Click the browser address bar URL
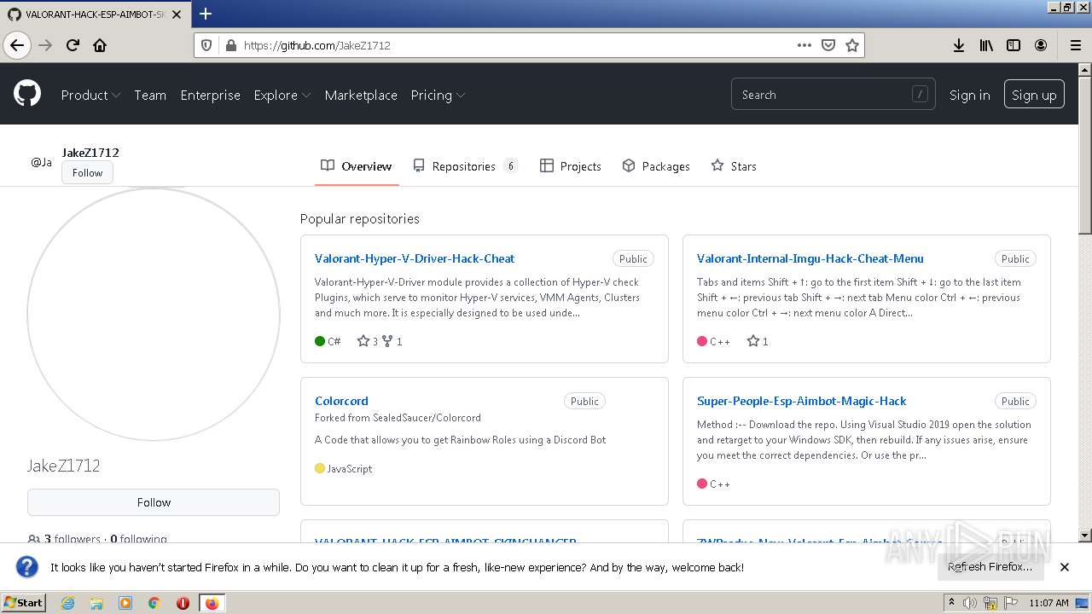This screenshot has width=1092, height=614. 317,45
